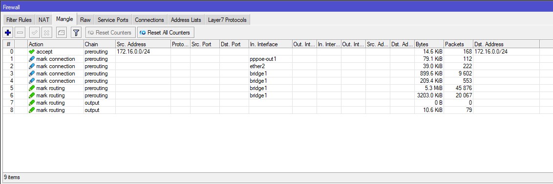Sort by the Action column header
The width and height of the screenshot is (553, 184).
(x=55, y=44)
